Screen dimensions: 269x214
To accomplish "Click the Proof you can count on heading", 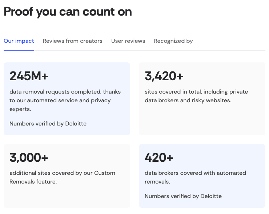I will pyautogui.click(x=68, y=12).
